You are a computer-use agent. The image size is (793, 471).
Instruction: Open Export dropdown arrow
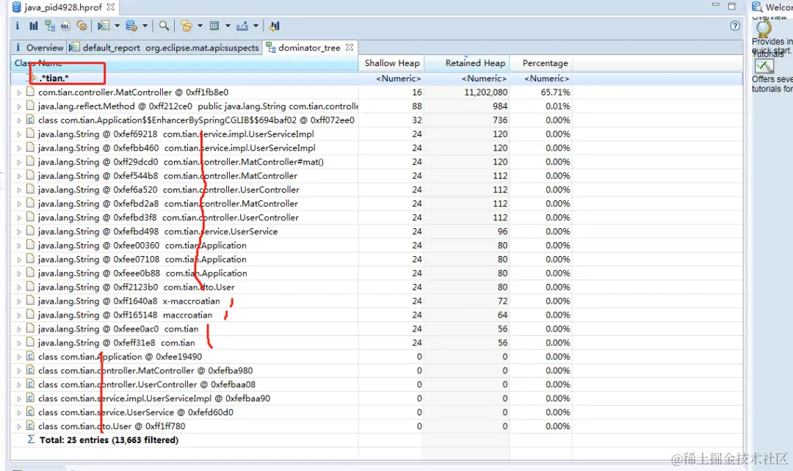pyautogui.click(x=256, y=26)
